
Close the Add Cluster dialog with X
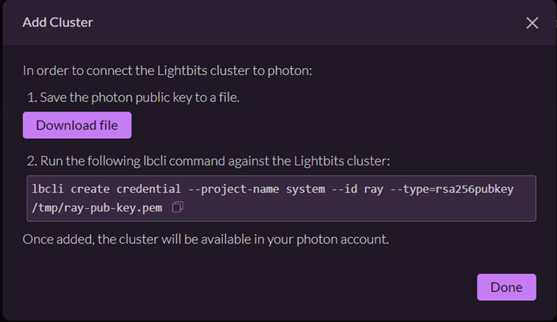coord(532,23)
